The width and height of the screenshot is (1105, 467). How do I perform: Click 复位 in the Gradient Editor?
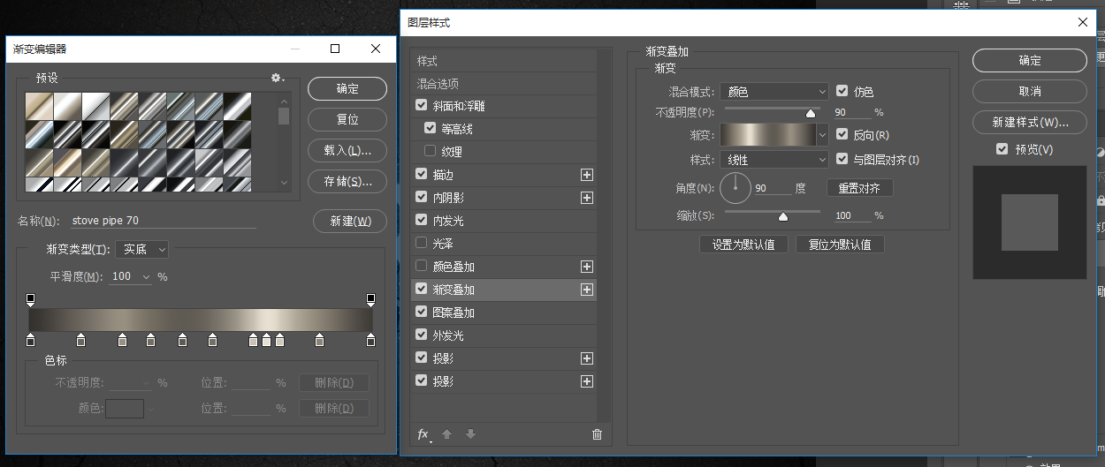tap(347, 119)
